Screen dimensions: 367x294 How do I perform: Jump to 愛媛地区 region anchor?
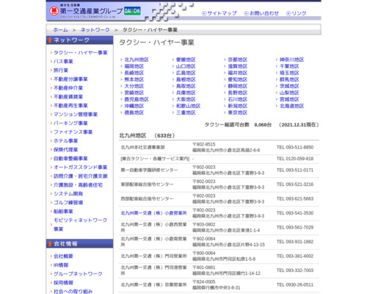[x=186, y=60]
